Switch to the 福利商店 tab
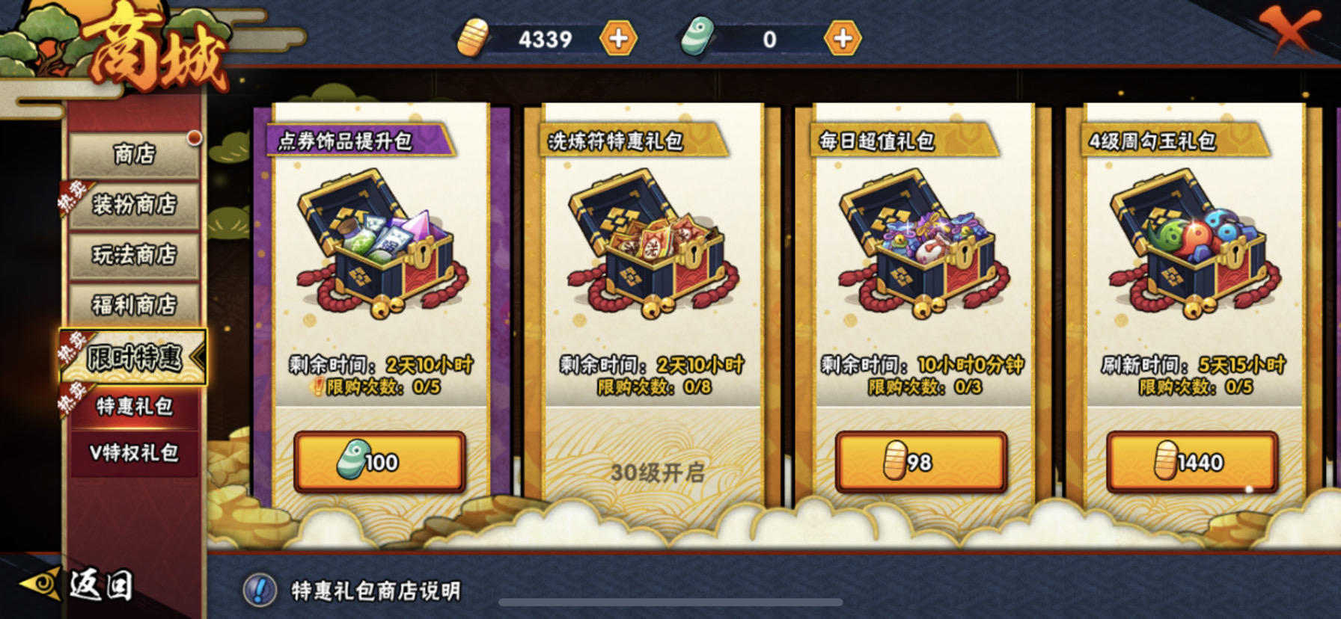Viewport: 1341px width, 619px height. tap(134, 305)
